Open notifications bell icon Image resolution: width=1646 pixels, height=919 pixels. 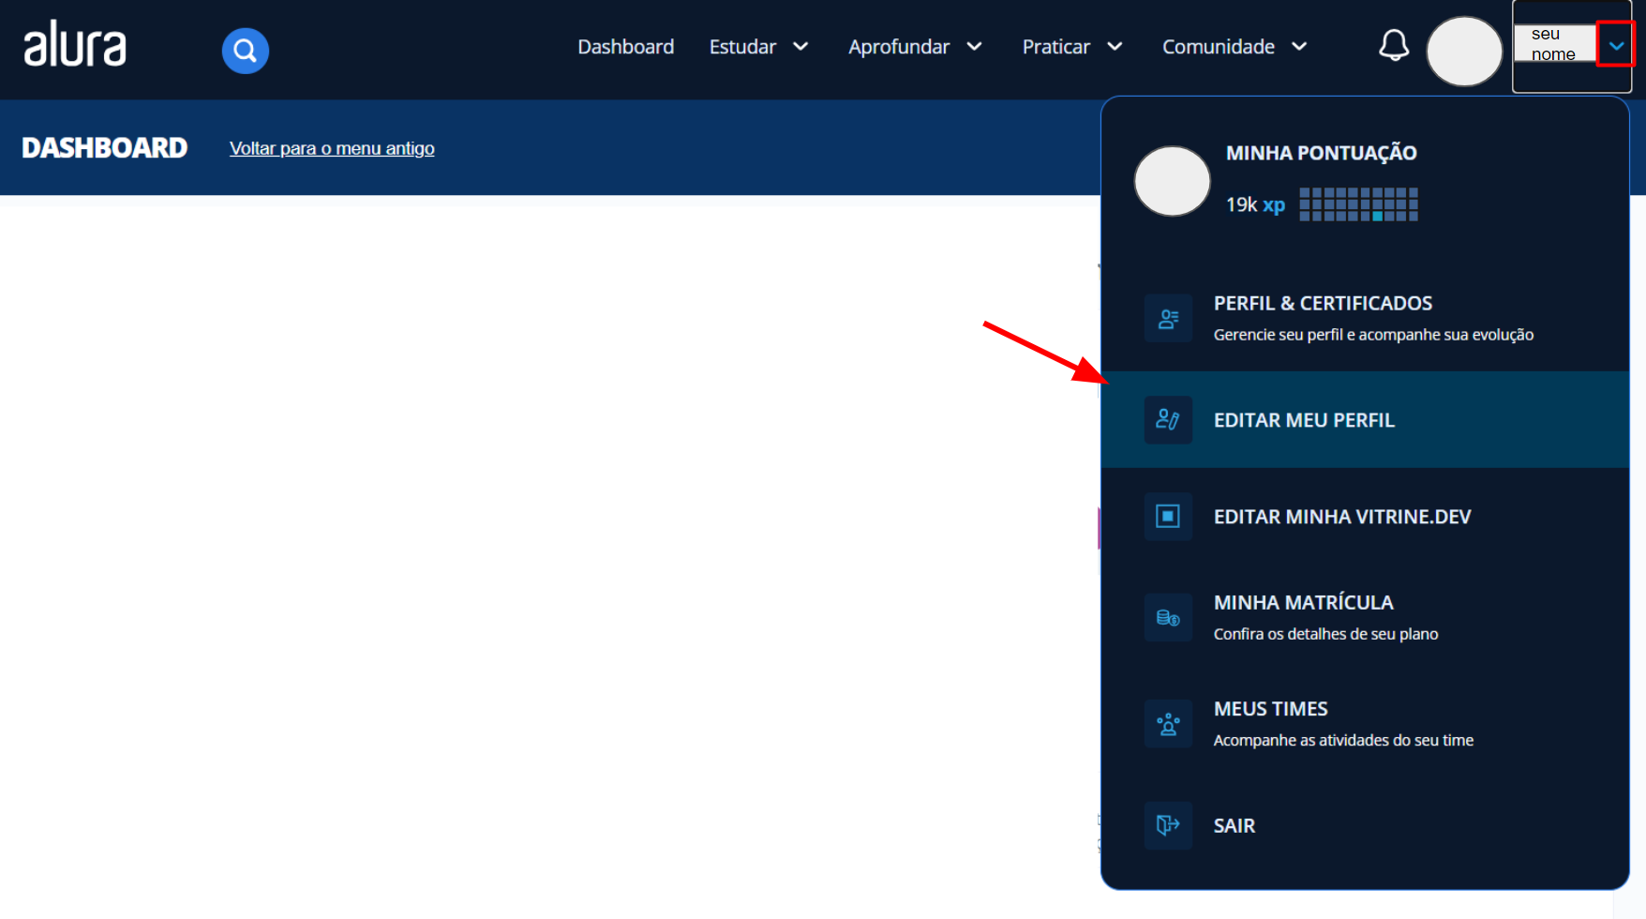(x=1393, y=46)
